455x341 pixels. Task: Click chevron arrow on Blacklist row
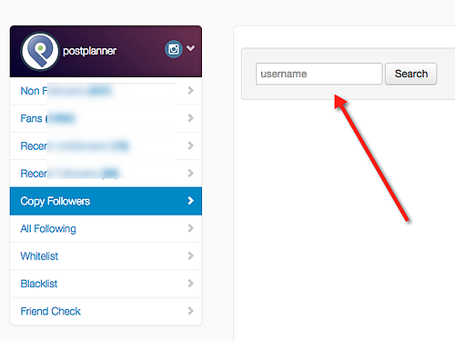[190, 284]
